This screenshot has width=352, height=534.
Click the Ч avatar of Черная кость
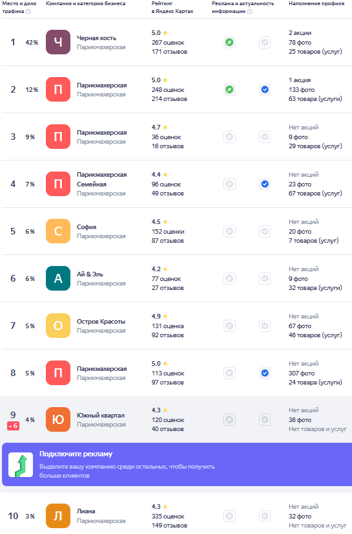coord(58,42)
